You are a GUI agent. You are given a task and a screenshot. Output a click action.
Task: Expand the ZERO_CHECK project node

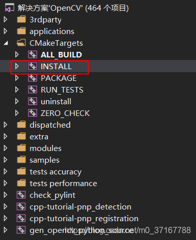17,113
